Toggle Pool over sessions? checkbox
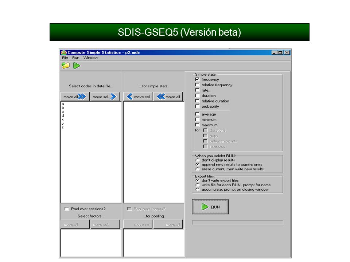 pos(67,209)
